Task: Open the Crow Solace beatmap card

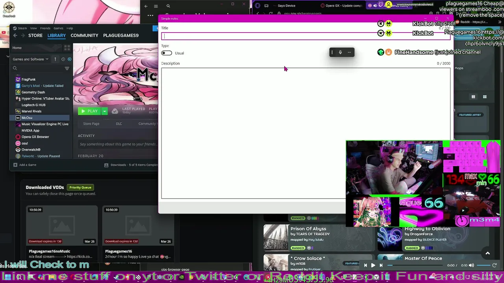Action: click(x=318, y=263)
